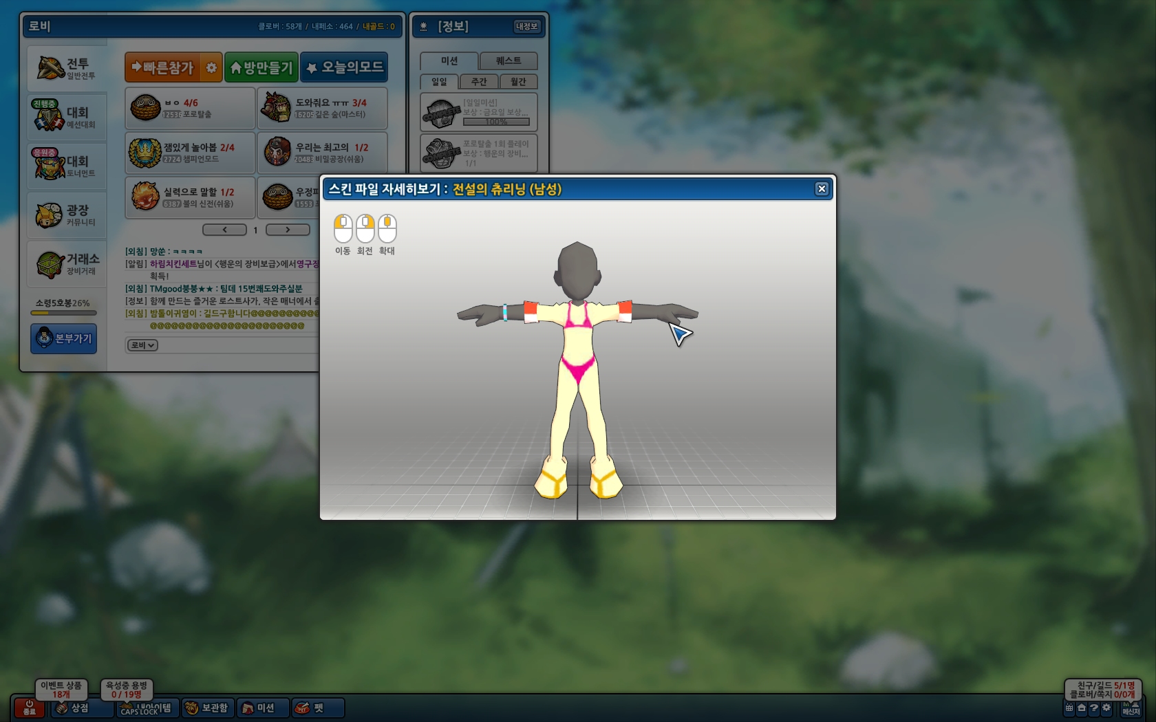Switch to the 퀘스트 tab
This screenshot has height=722, width=1156.
509,61
